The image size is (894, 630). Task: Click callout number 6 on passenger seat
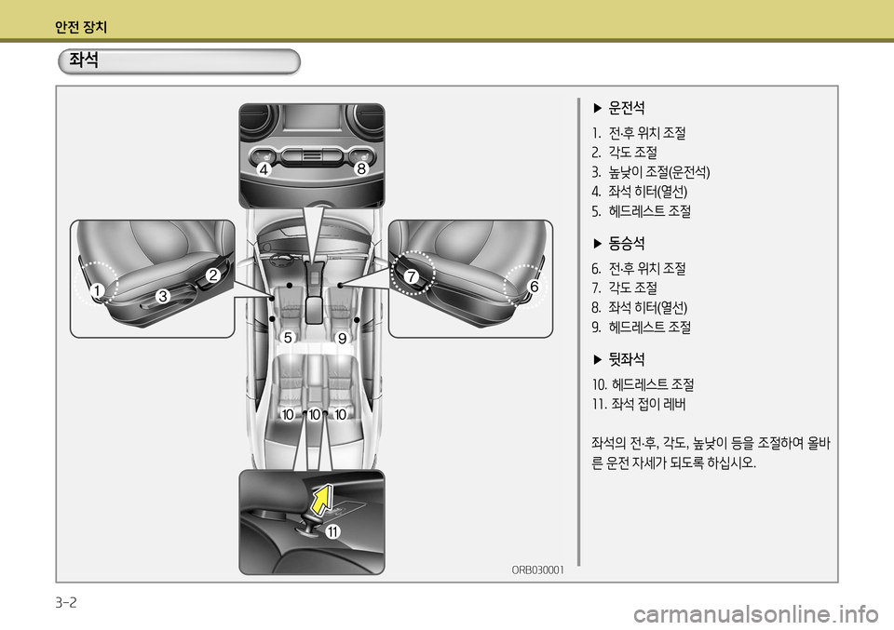pos(534,286)
